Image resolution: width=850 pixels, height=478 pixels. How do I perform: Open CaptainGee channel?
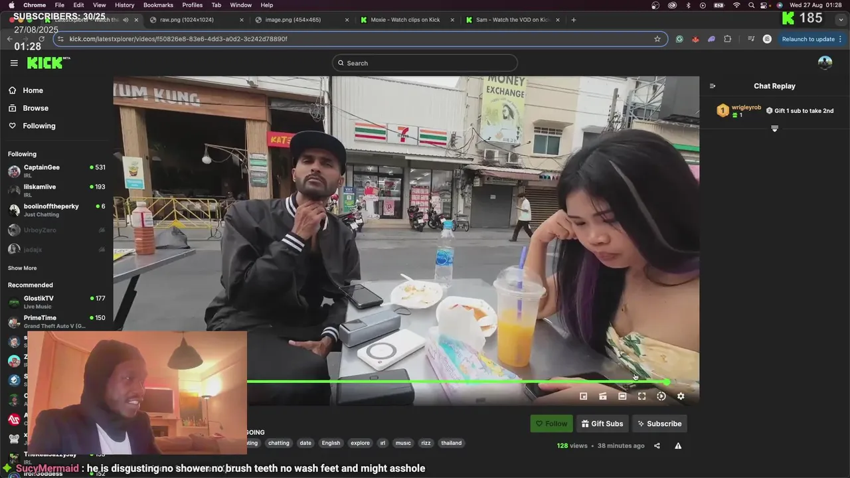pyautogui.click(x=56, y=171)
